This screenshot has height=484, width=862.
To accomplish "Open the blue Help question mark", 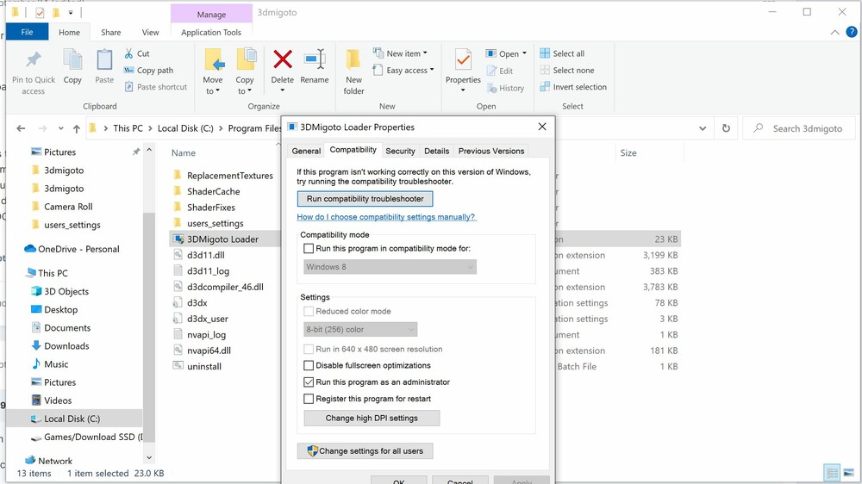I will [851, 32].
